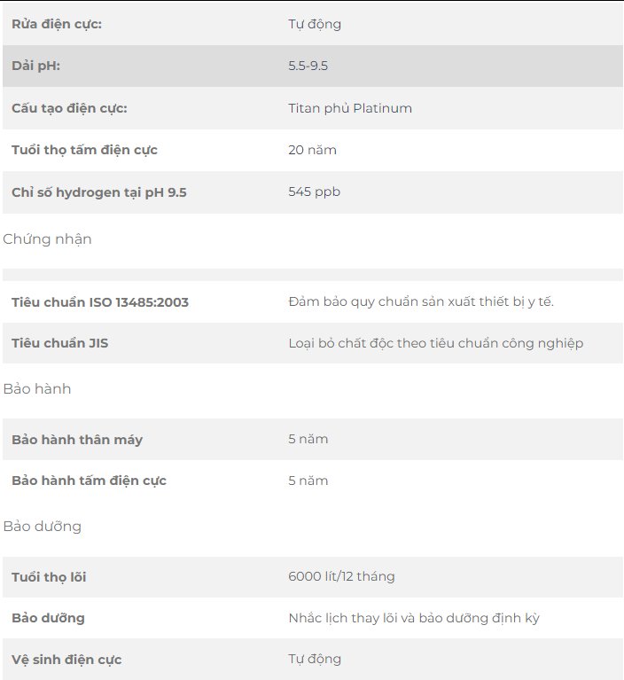
Task: Click the pH range value 5.5-9.5
Action: point(308,66)
